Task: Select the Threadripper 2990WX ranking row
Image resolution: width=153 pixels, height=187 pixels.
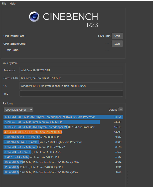Action: click(63, 117)
